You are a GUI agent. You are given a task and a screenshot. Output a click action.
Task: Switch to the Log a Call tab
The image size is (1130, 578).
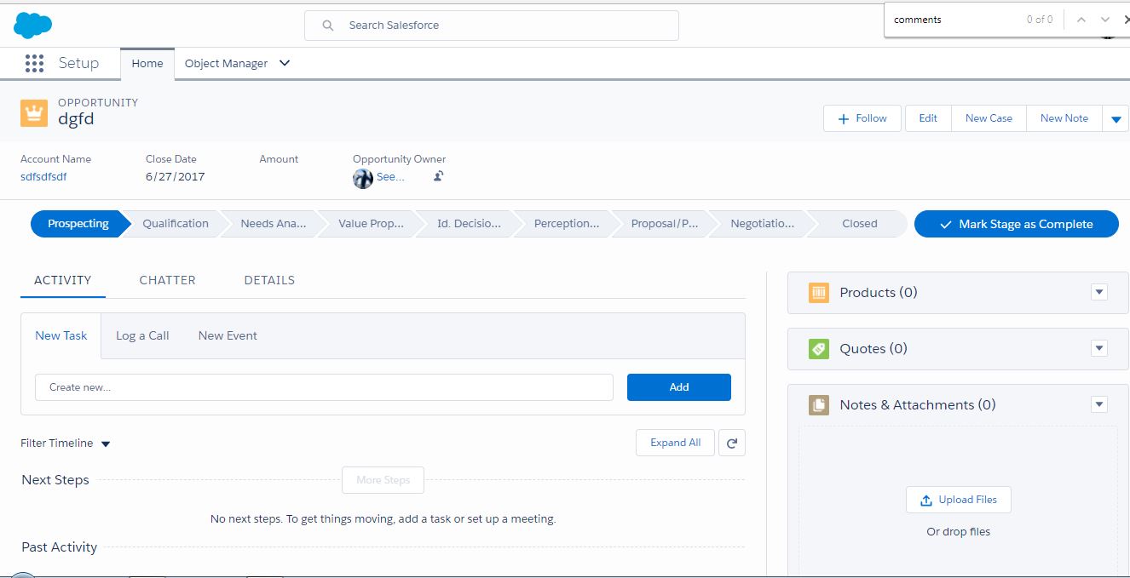(141, 335)
